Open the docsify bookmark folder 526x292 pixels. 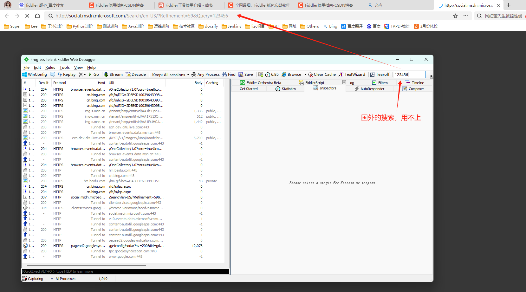(208, 26)
